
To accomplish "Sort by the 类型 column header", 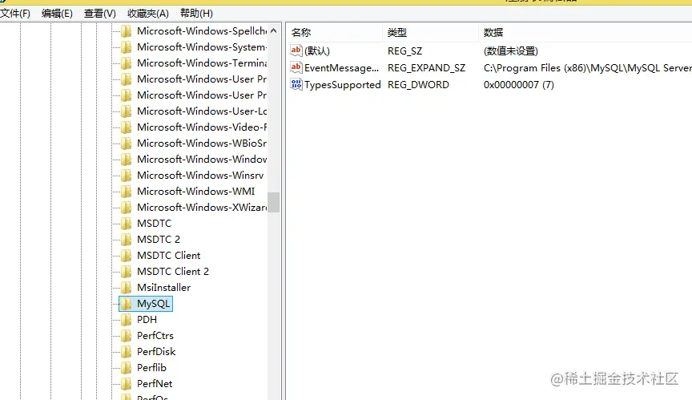I will [x=431, y=32].
